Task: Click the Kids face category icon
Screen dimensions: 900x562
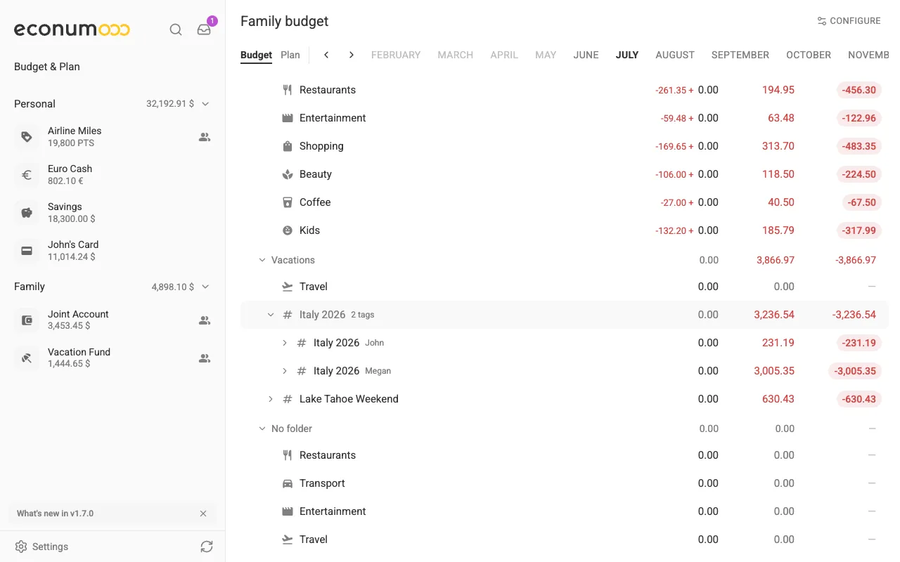Action: pos(287,230)
